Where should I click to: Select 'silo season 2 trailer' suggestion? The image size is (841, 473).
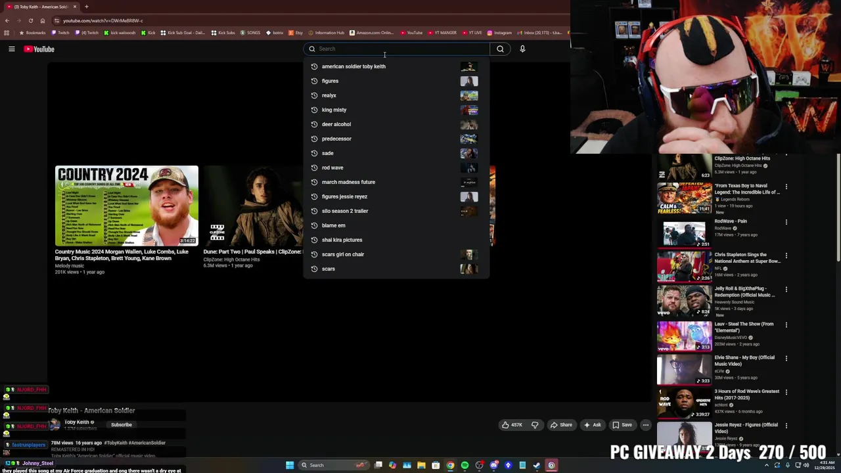(x=396, y=211)
